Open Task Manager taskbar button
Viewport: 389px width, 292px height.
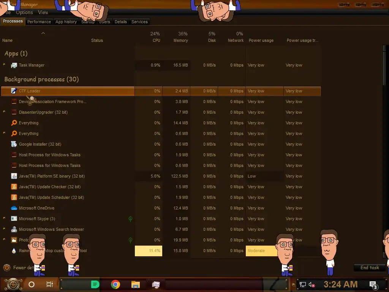pyautogui.click(x=156, y=284)
